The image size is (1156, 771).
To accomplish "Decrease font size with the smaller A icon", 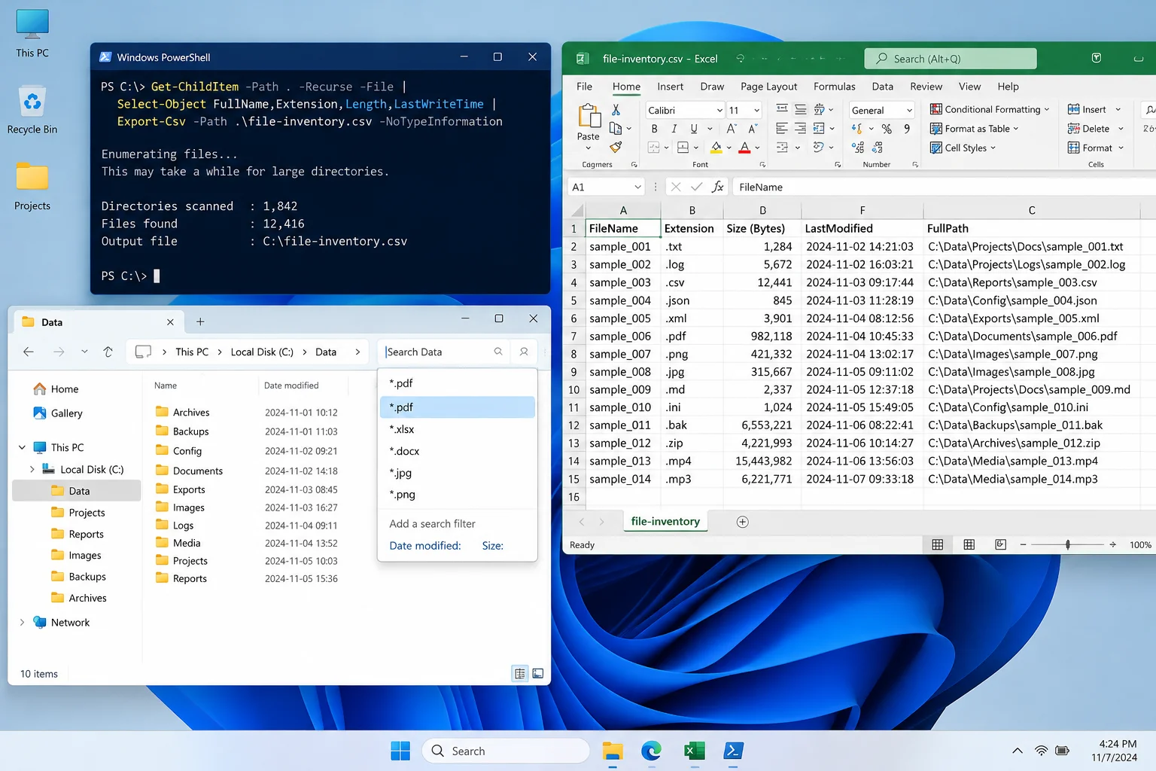I will point(753,129).
